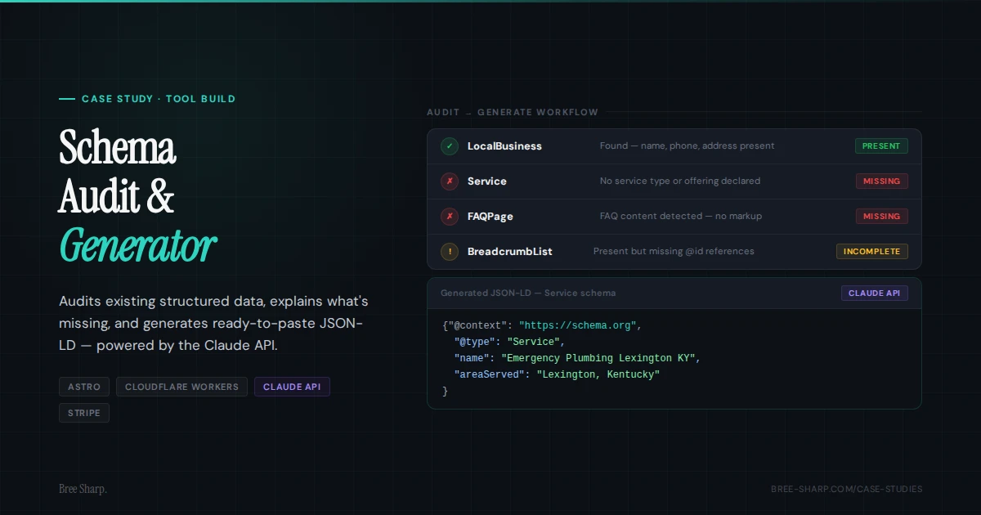Click the description paragraph about audits

214,323
